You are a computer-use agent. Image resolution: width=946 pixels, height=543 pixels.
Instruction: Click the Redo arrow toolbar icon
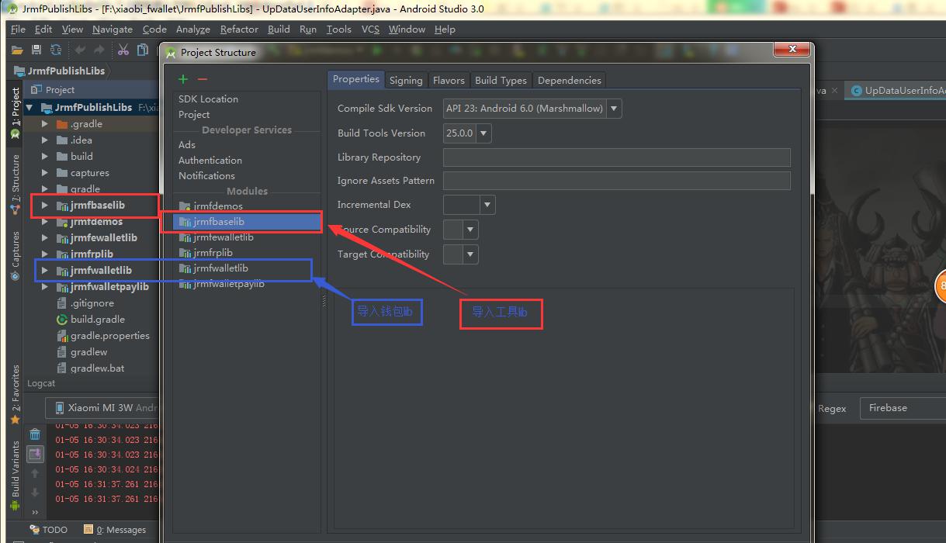99,50
